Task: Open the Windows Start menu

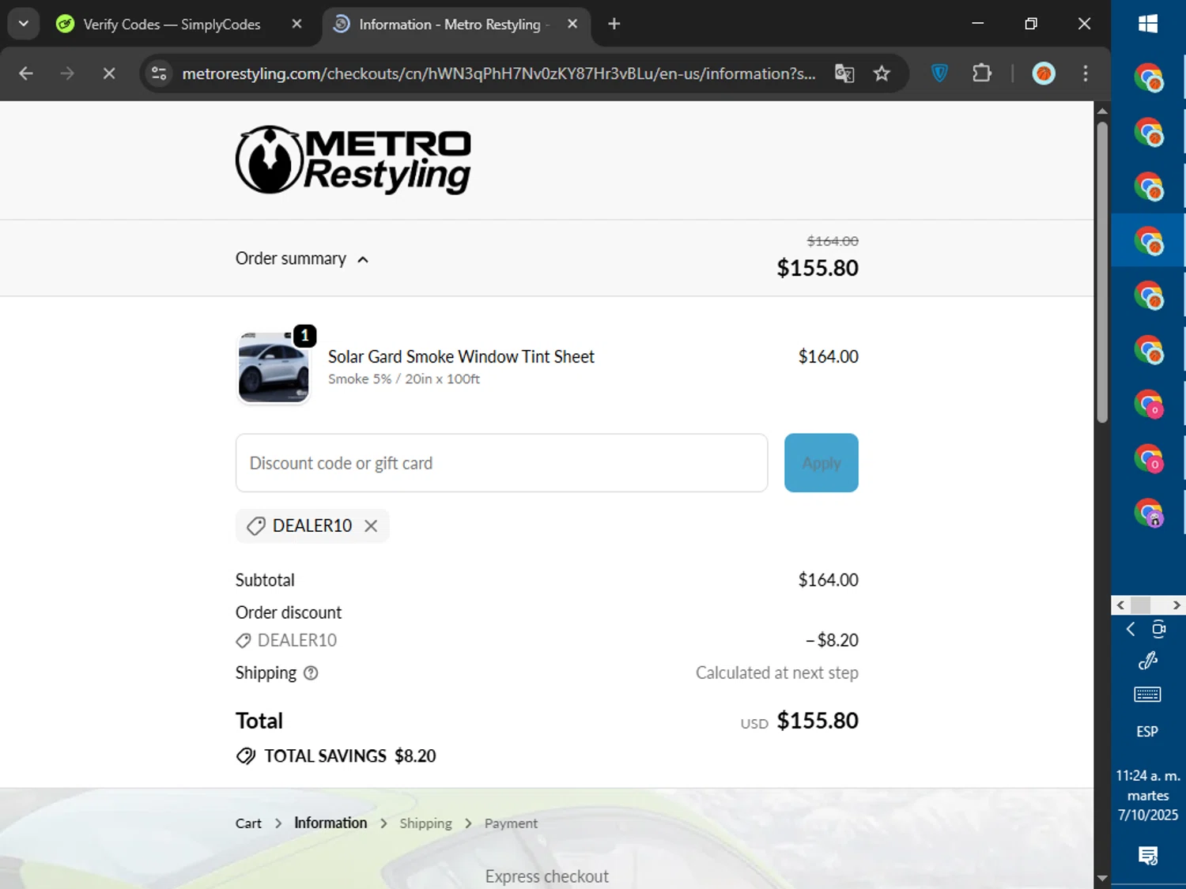Action: coord(1148,24)
